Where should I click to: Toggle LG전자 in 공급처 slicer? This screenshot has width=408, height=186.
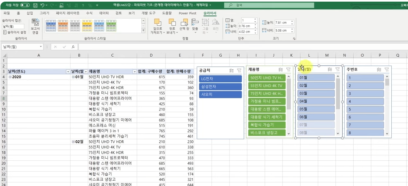click(220, 79)
